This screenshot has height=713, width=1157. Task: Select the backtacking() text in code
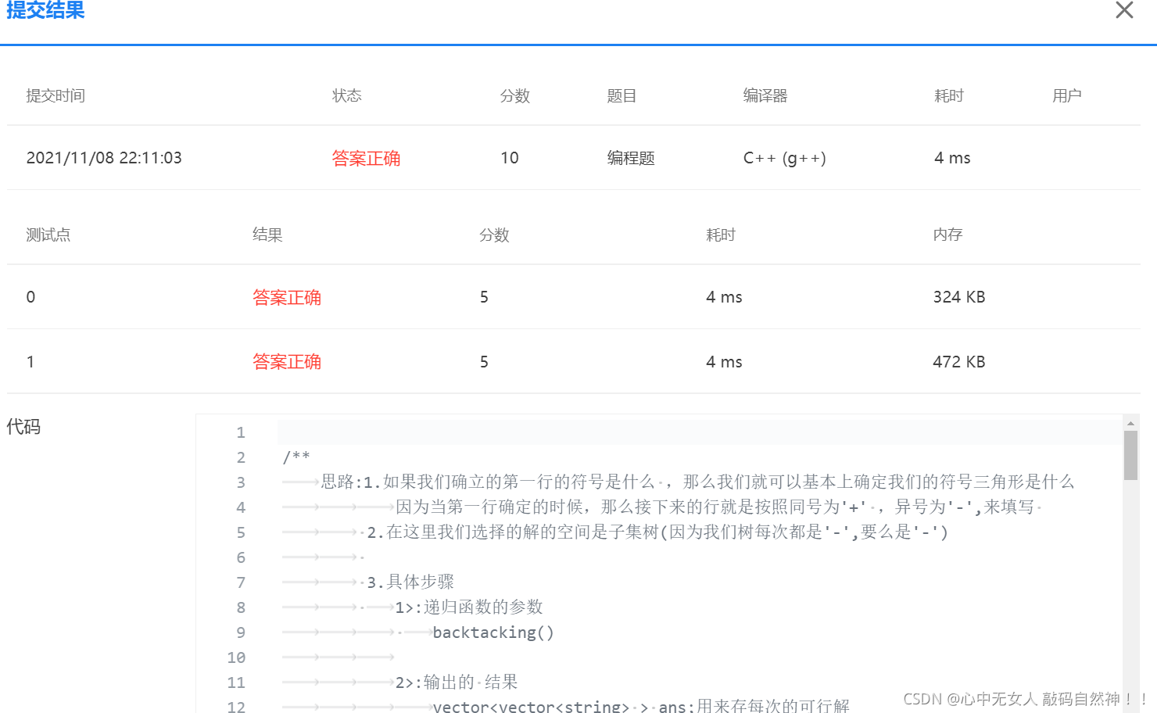coord(493,632)
